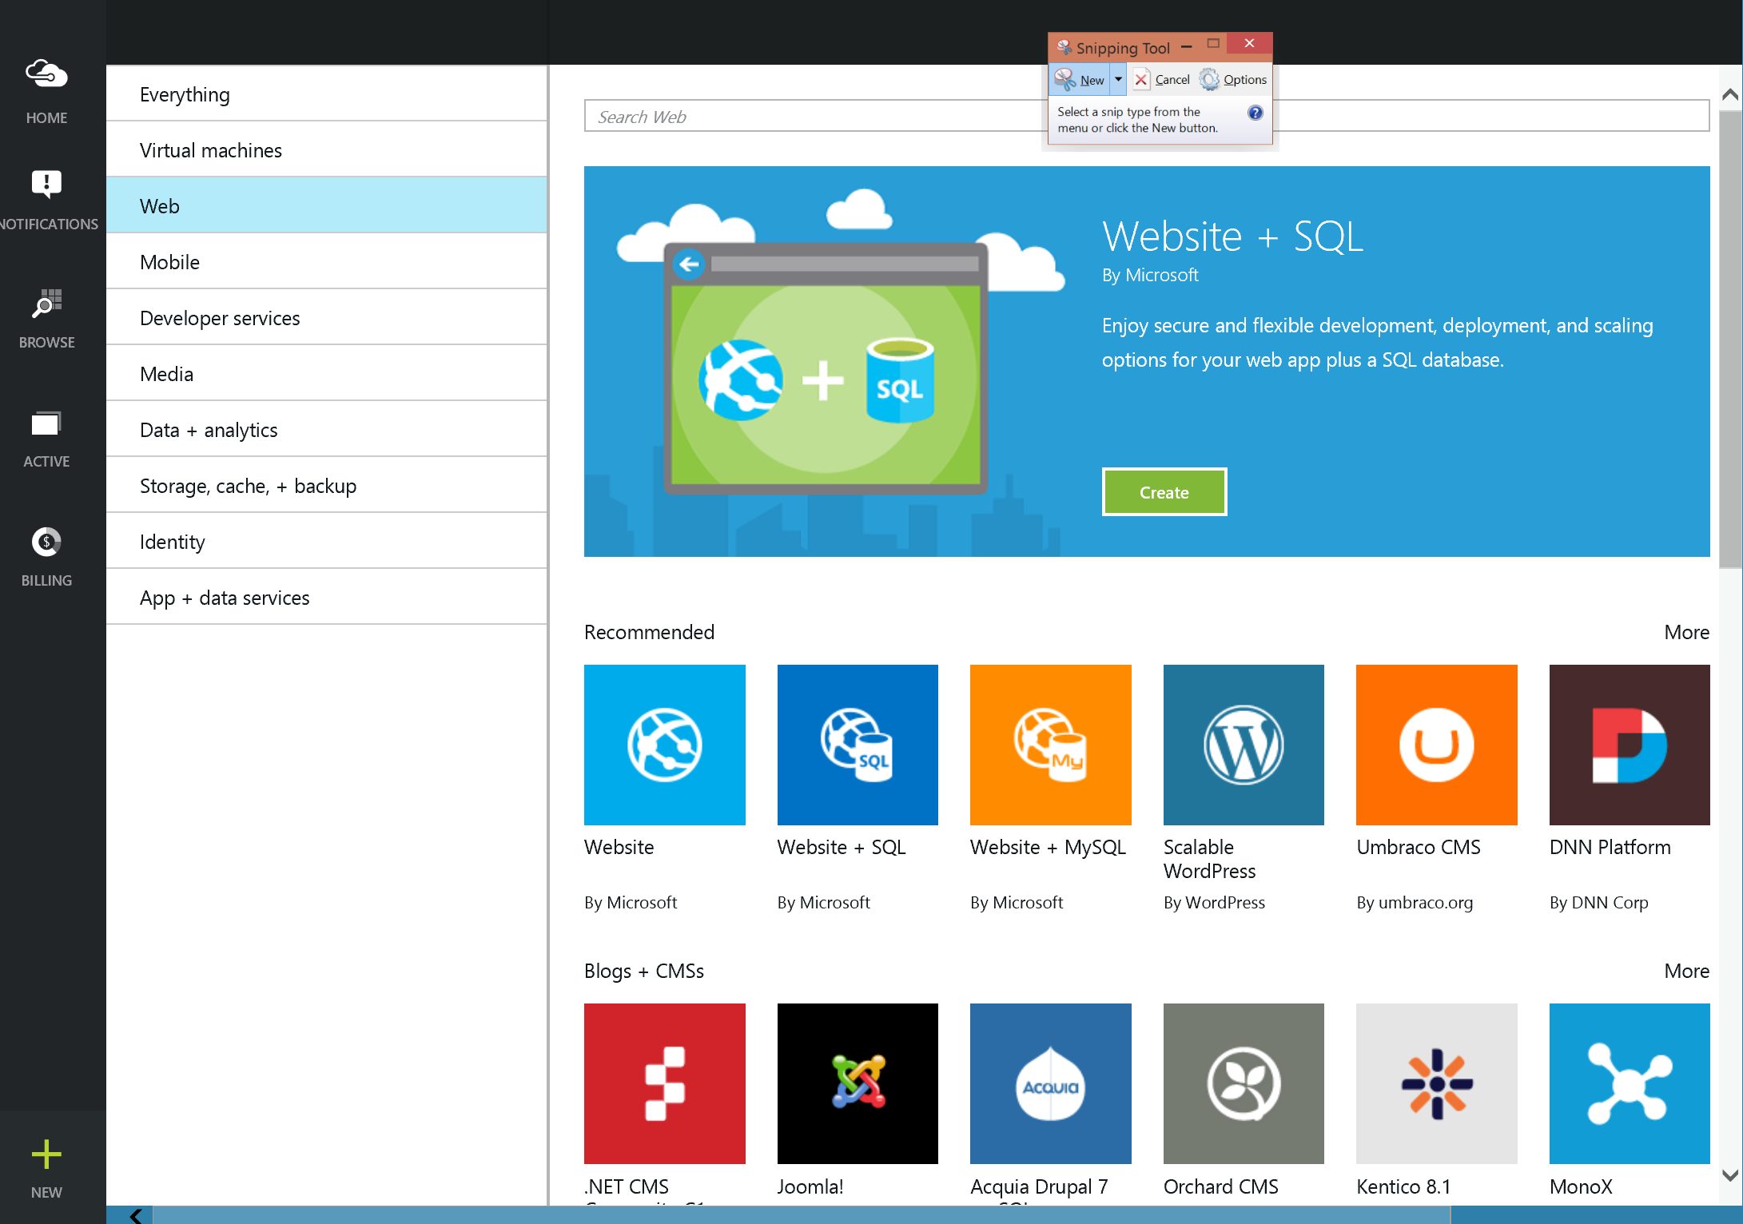Select the Orchard CMS tile icon

point(1244,1083)
